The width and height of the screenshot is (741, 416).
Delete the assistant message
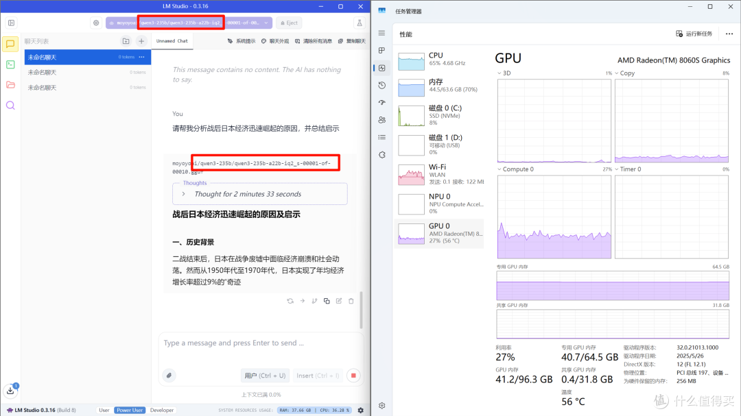[351, 301]
